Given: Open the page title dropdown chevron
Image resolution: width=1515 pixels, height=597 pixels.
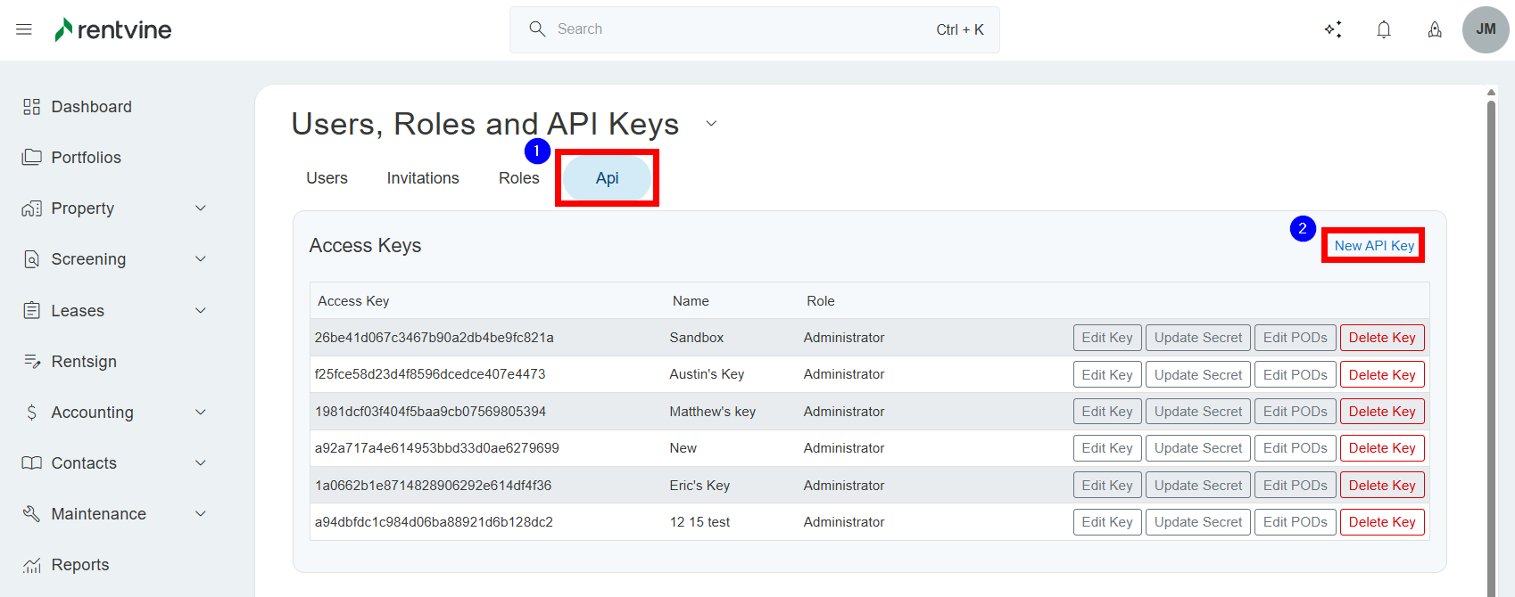Looking at the screenshot, I should coord(711,124).
